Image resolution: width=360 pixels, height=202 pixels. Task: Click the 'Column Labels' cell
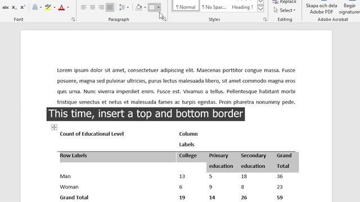[x=188, y=139]
